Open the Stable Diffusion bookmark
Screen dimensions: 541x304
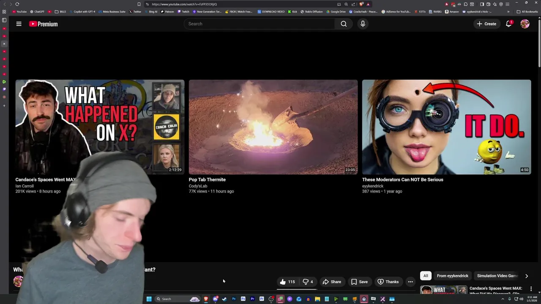[311, 12]
